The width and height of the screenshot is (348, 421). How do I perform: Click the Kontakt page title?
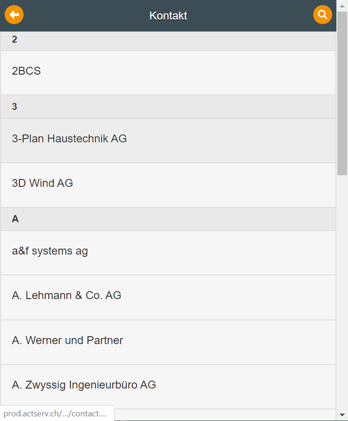[x=168, y=16]
